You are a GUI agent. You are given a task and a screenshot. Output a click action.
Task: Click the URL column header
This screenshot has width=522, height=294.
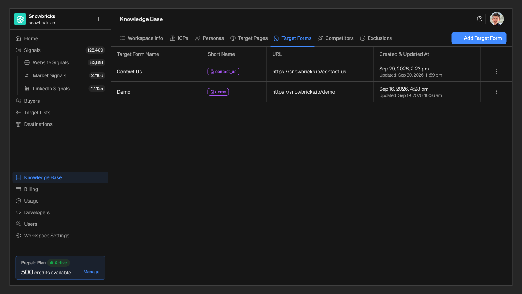coord(277,54)
